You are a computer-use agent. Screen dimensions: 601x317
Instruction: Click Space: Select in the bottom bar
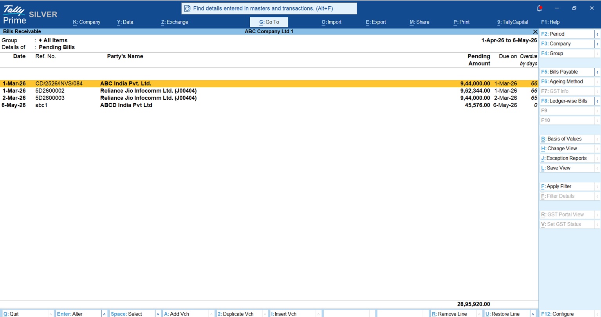[x=132, y=314]
